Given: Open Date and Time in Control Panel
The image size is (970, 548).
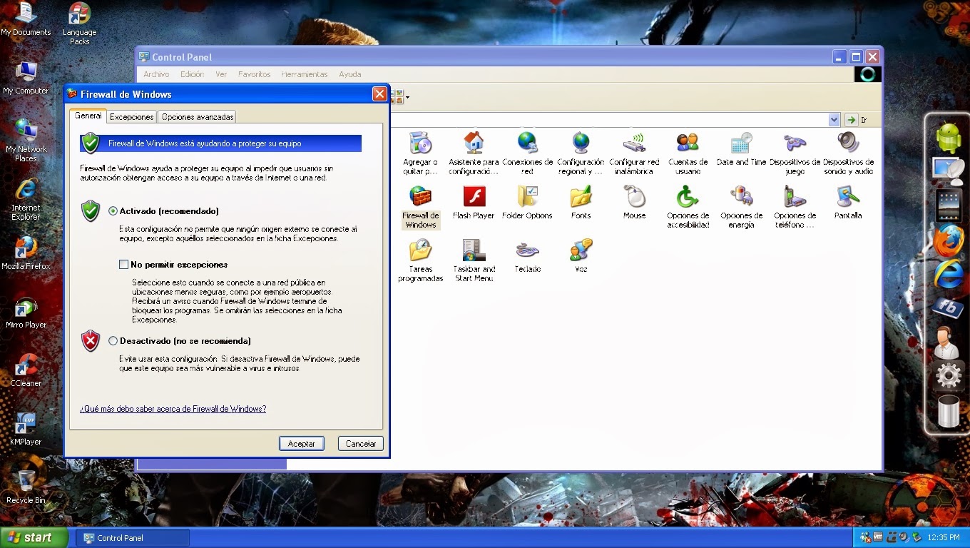Looking at the screenshot, I should click(742, 148).
